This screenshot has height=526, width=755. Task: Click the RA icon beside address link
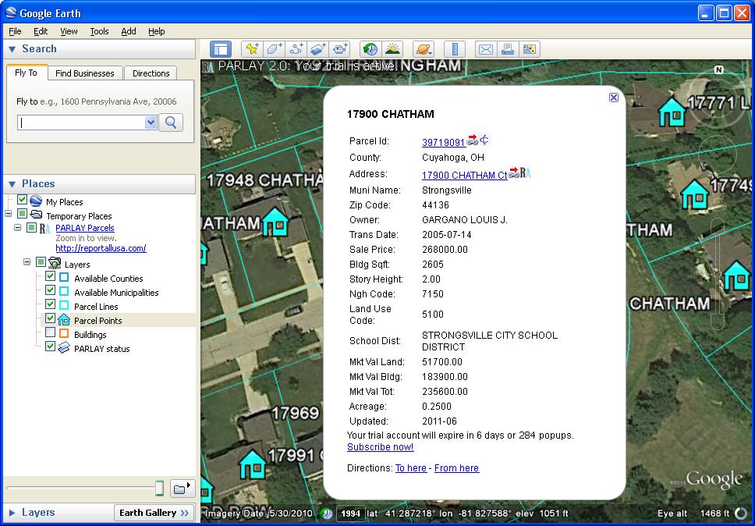coord(525,172)
